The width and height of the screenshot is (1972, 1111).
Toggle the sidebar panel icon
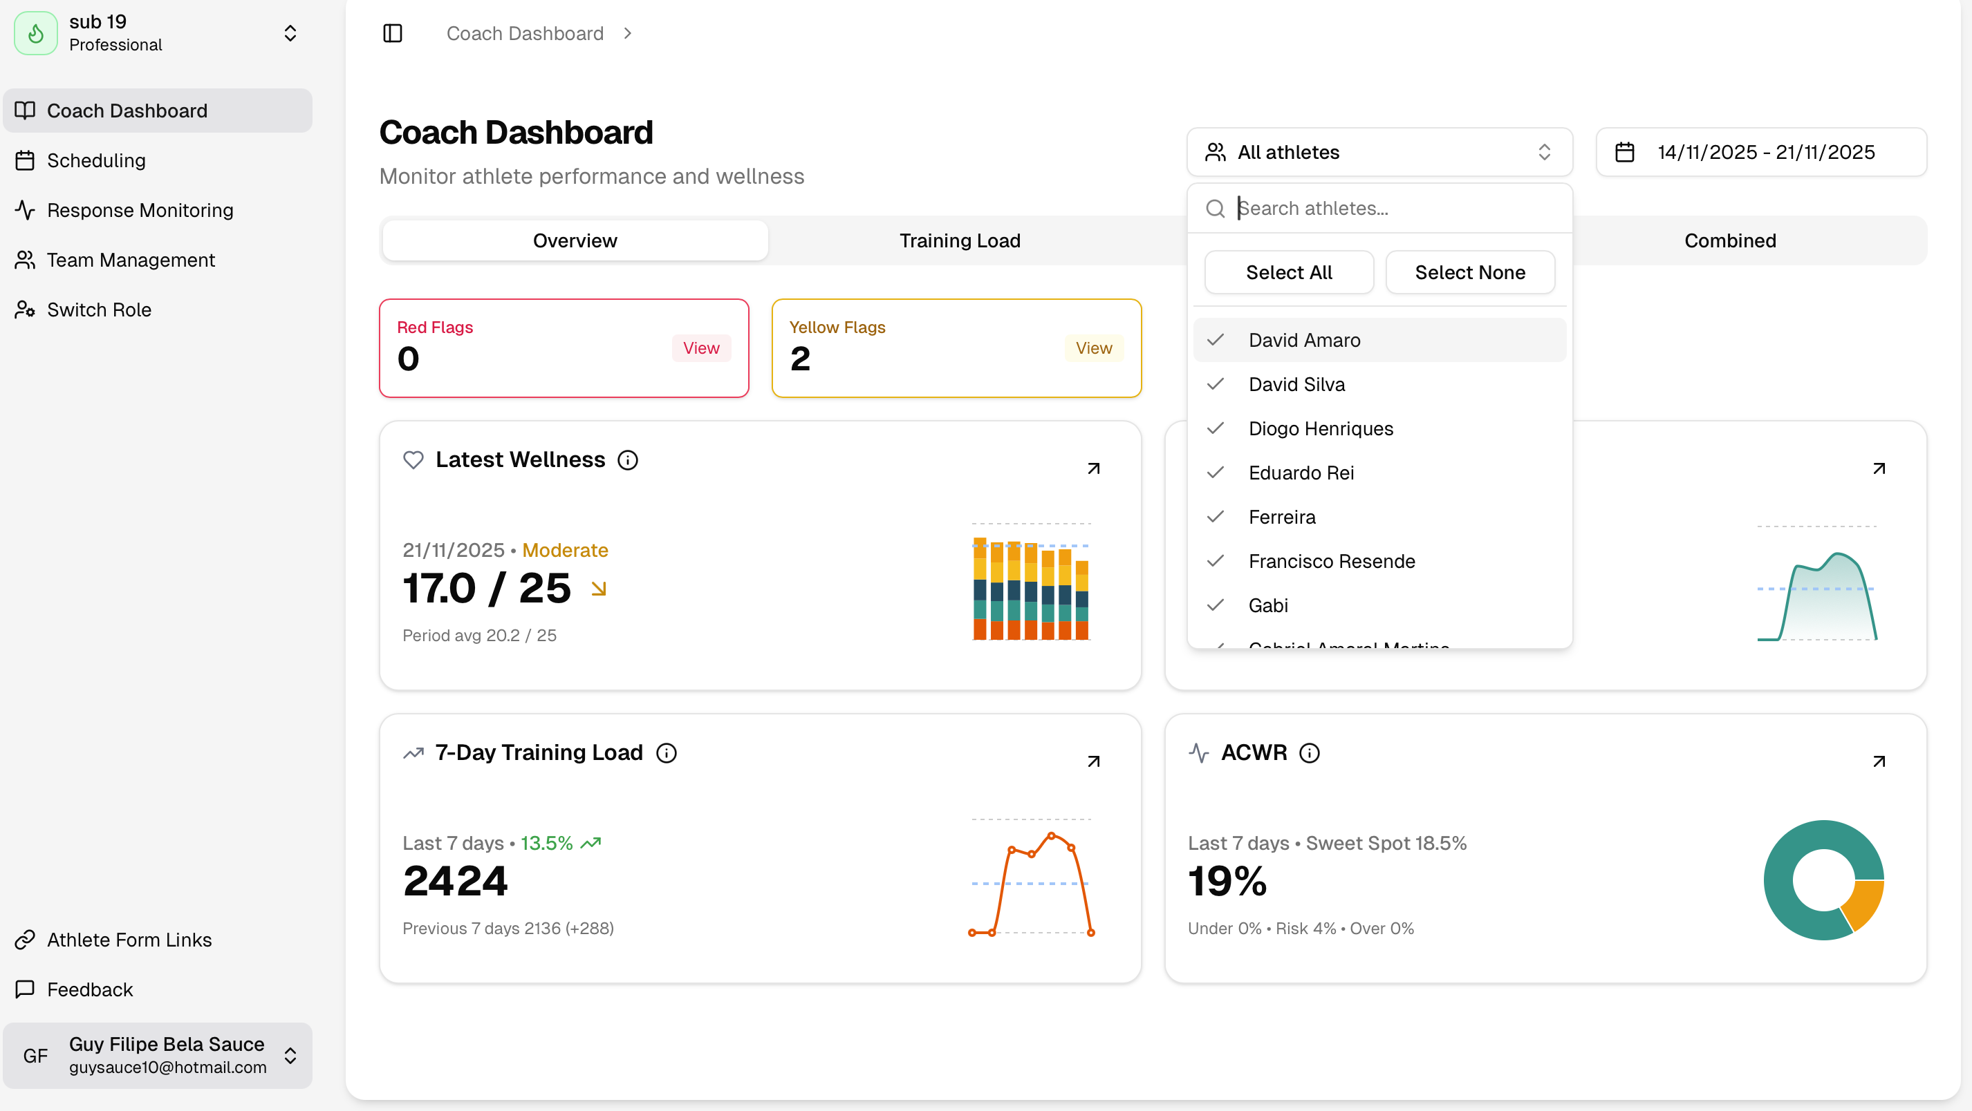(x=392, y=34)
